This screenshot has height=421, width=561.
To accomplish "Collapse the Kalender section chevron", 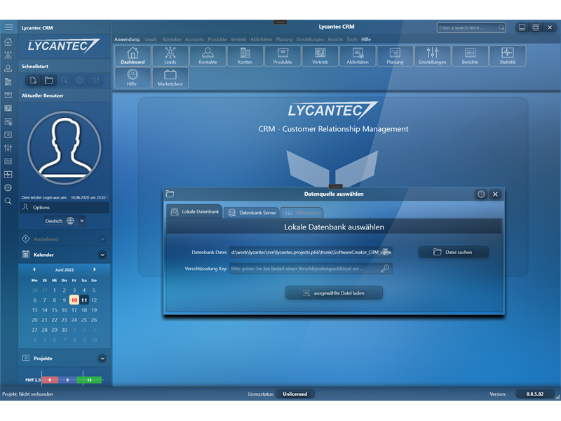I will 102,255.
